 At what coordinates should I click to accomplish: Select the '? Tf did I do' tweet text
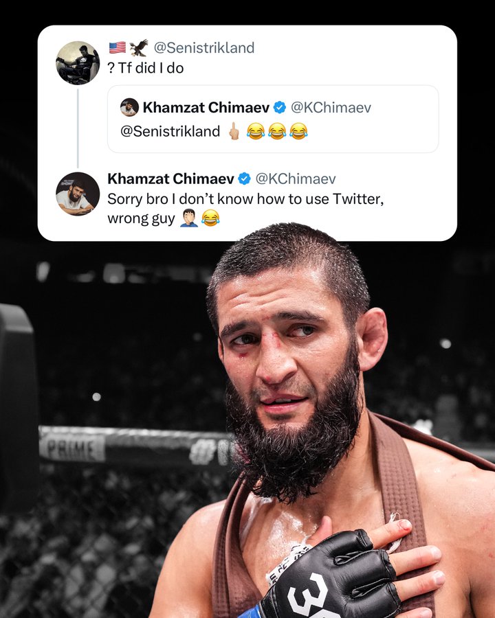point(146,68)
